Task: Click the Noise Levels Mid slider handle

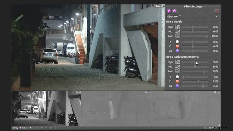Action: coord(193,32)
